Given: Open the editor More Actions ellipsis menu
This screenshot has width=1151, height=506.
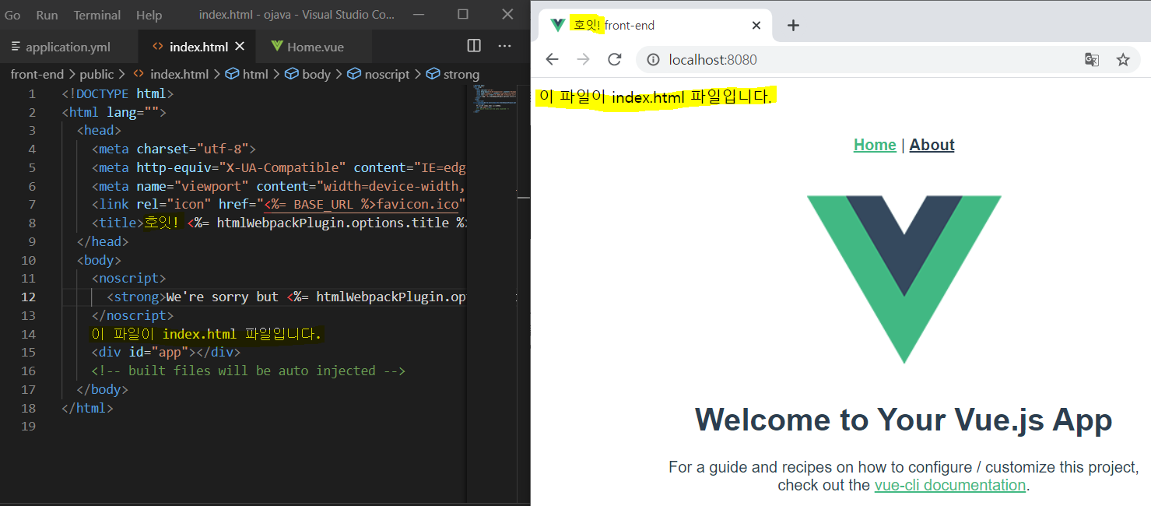Looking at the screenshot, I should click(504, 46).
